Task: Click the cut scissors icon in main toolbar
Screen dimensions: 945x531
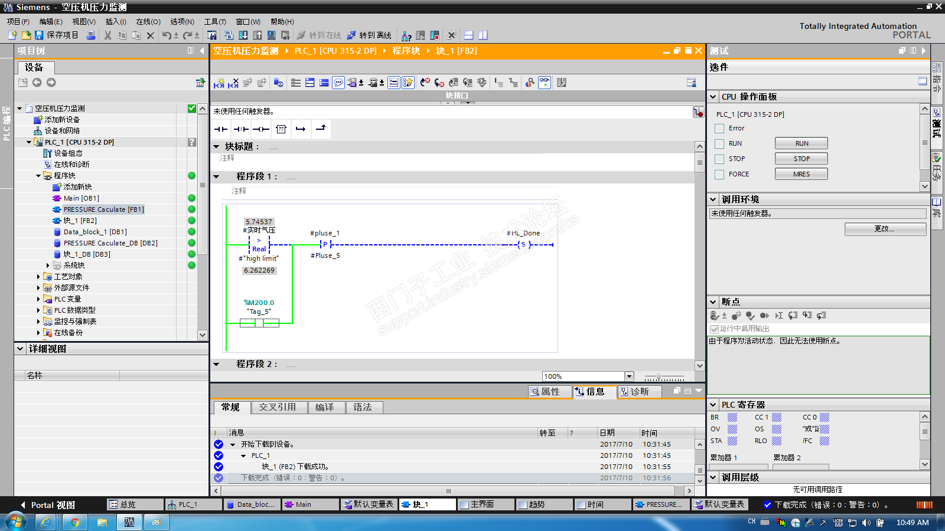Action: 107,35
